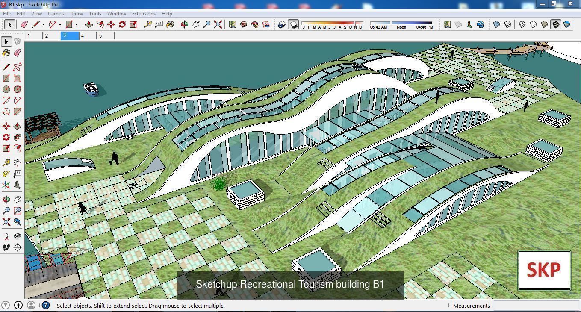
Task: Switch to scene tab 2
Action: pos(51,36)
